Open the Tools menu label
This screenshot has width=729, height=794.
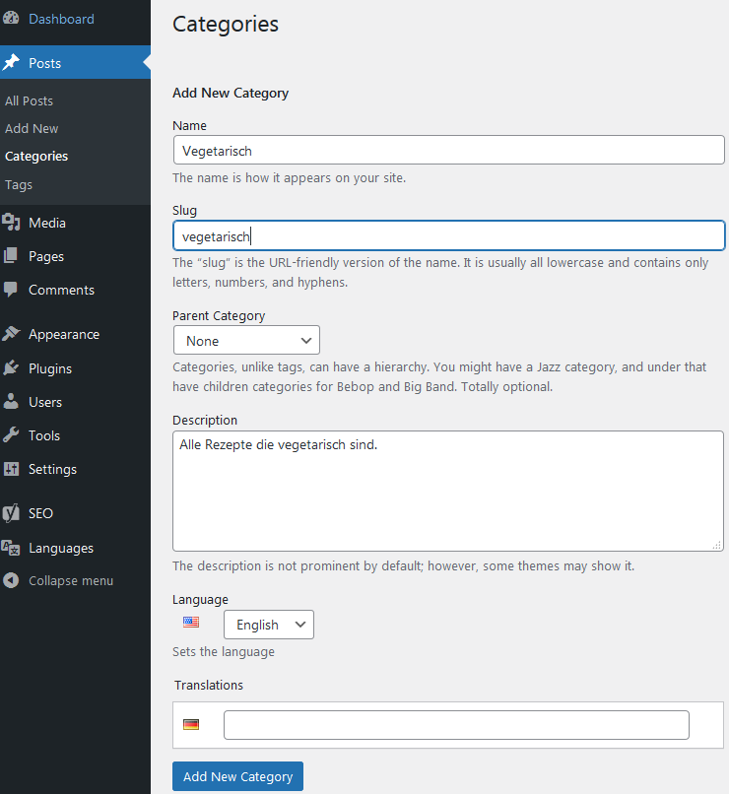click(x=44, y=435)
